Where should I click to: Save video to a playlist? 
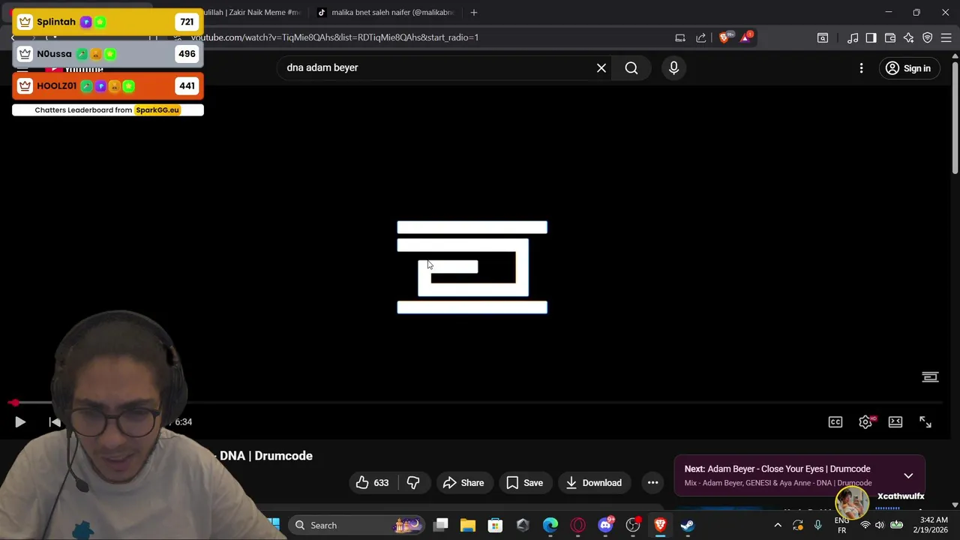pos(525,483)
